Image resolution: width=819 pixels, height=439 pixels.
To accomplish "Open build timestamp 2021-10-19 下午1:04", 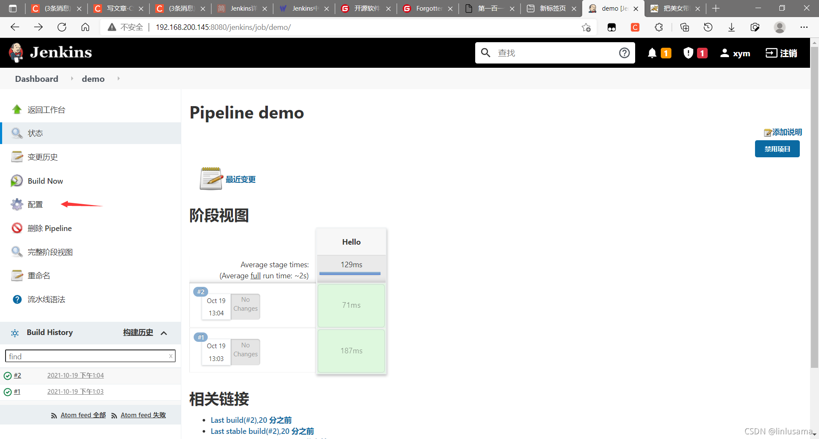I will tap(76, 375).
